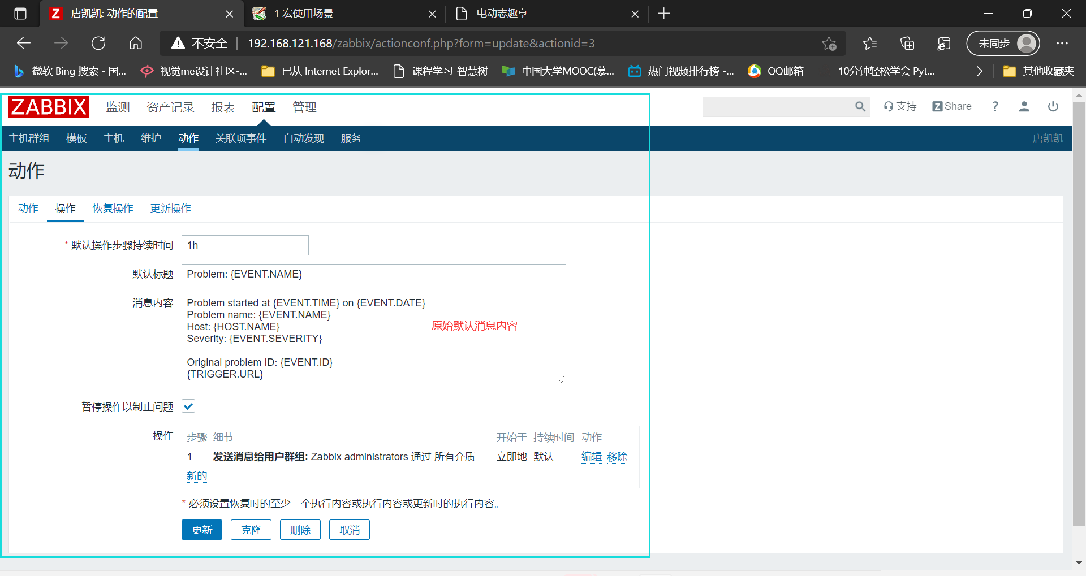The height and width of the screenshot is (576, 1086).
Task: Click the browser back arrow
Action: (24, 44)
